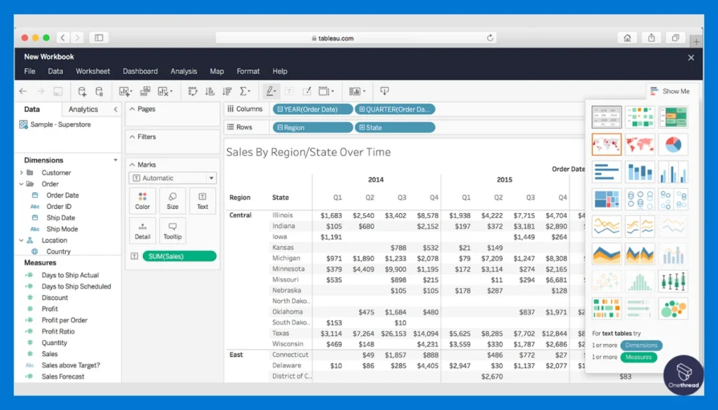Select the Sales Forecast measure
718x410 pixels.
pos(62,376)
